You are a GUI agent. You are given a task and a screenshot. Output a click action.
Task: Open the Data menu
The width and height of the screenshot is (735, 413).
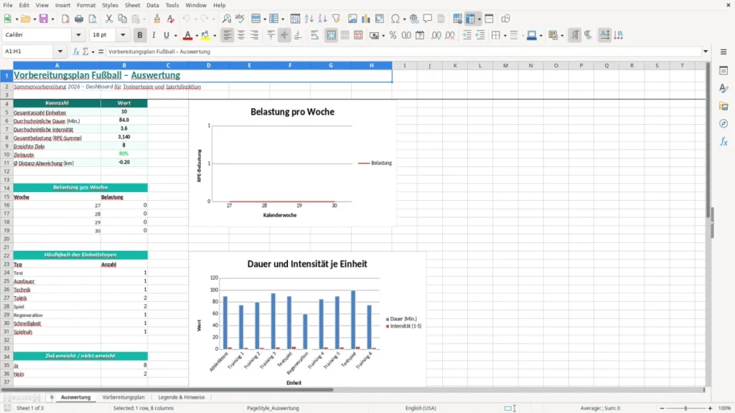pos(152,5)
